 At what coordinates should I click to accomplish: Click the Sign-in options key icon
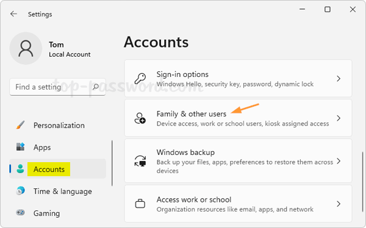click(x=140, y=79)
